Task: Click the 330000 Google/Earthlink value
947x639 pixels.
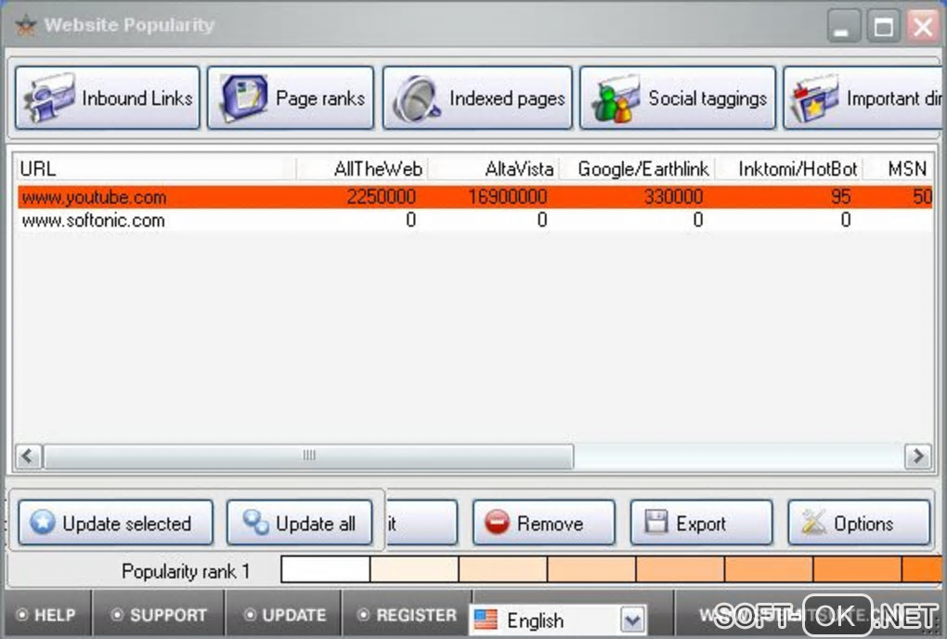Action: pyautogui.click(x=673, y=197)
